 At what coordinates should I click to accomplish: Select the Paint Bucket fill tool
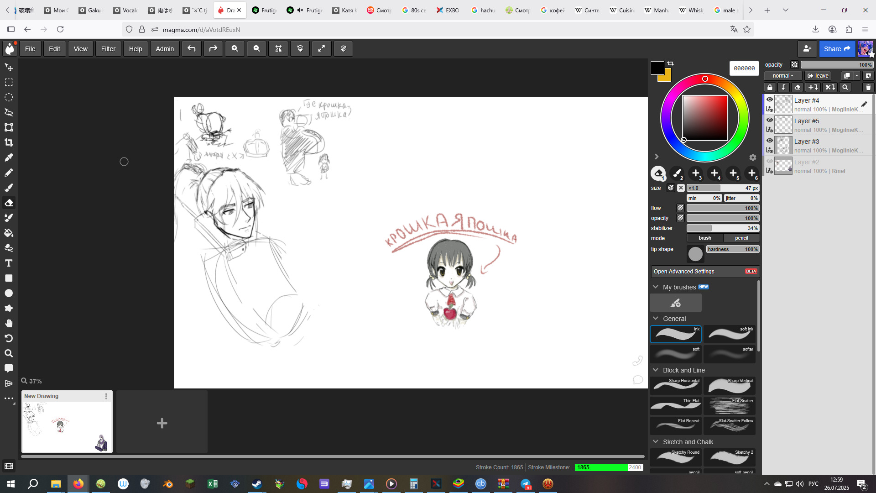click(x=9, y=233)
